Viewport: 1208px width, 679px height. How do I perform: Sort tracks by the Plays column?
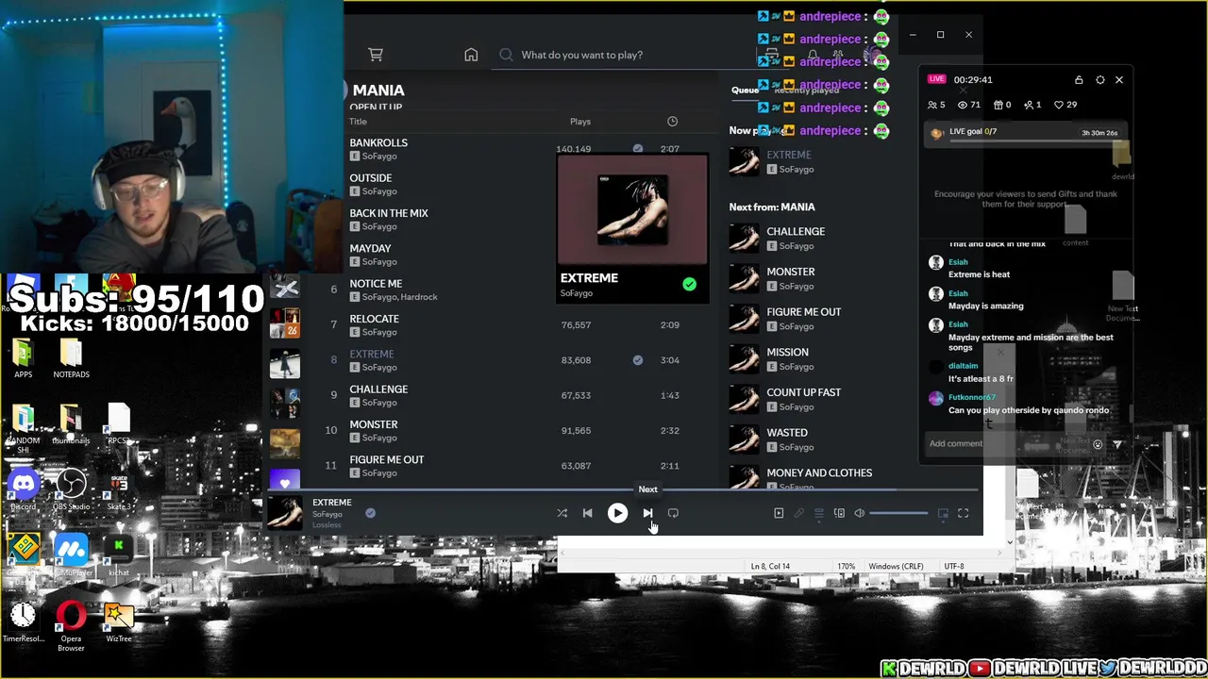tap(580, 122)
